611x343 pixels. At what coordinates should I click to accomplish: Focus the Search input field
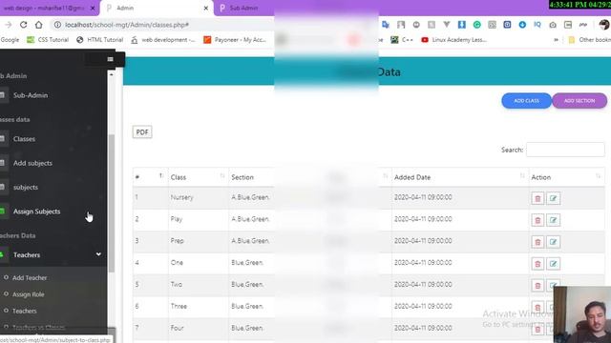coord(565,150)
